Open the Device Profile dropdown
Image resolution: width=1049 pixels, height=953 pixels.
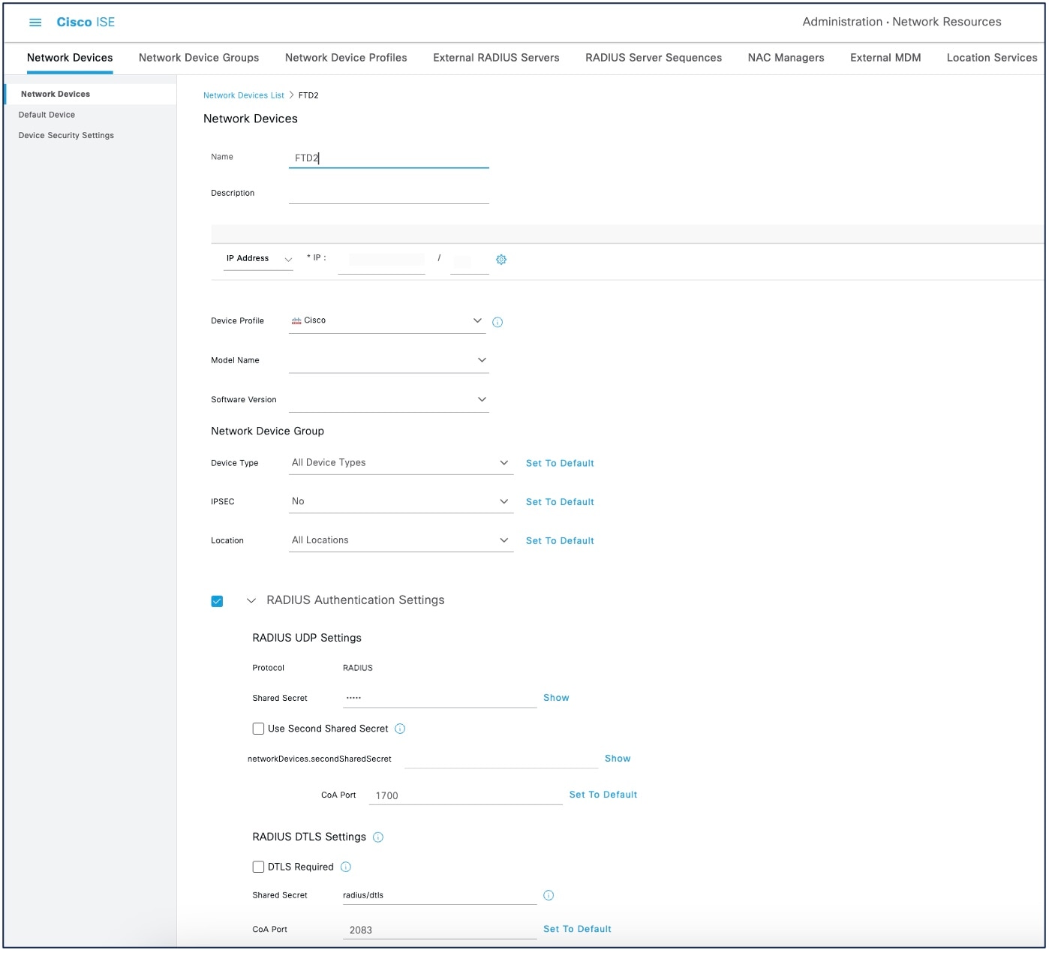tap(387, 321)
